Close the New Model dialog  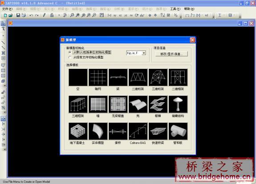(x=193, y=40)
